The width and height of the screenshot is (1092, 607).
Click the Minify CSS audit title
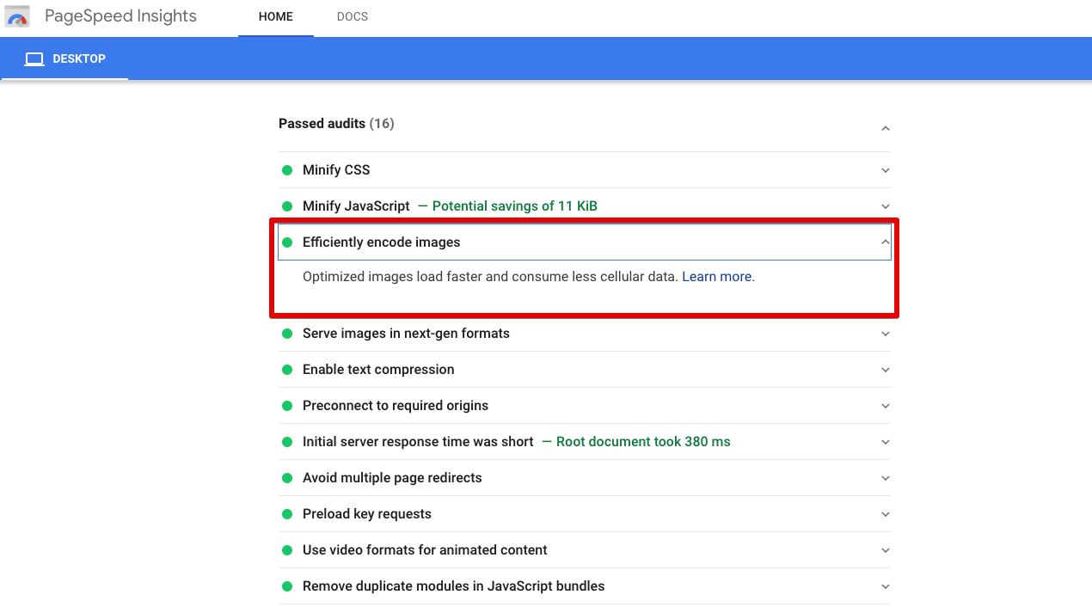point(336,170)
